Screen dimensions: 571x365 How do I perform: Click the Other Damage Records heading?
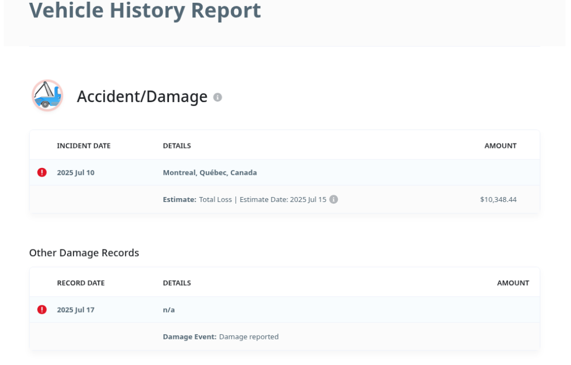point(84,253)
